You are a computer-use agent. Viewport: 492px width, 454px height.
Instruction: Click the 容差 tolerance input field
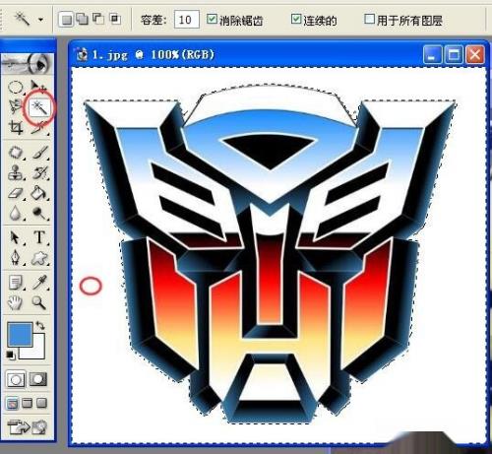click(x=186, y=20)
